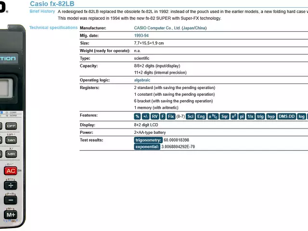Open the Sqr square root feature badge

[225, 116]
